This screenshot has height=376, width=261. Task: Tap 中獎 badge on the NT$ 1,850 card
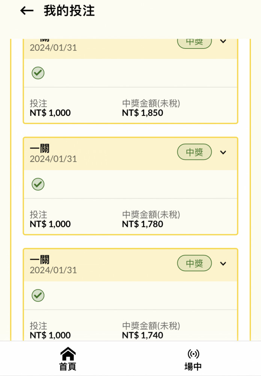point(194,42)
